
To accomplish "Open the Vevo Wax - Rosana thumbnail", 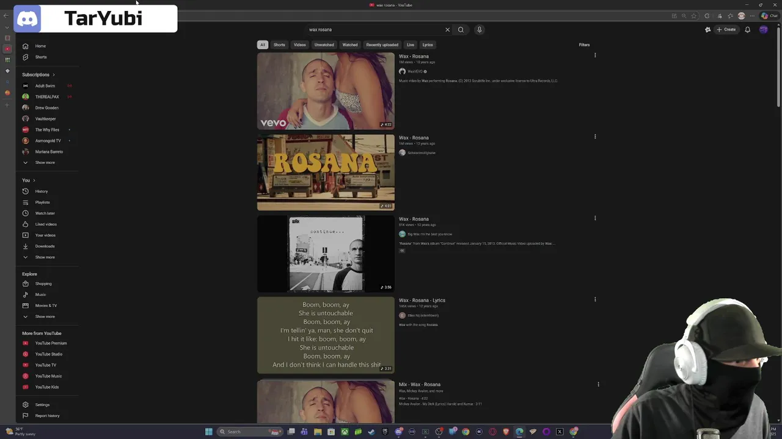I will pyautogui.click(x=326, y=91).
